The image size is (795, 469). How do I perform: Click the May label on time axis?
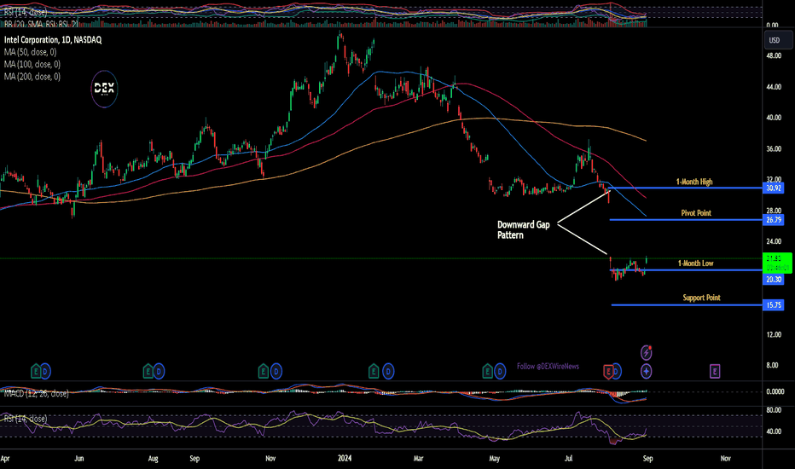tap(495, 459)
